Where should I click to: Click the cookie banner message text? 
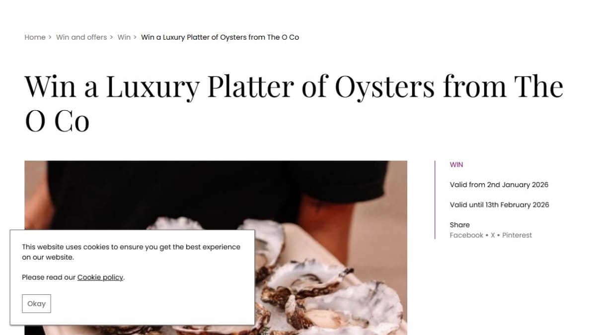pos(131,252)
